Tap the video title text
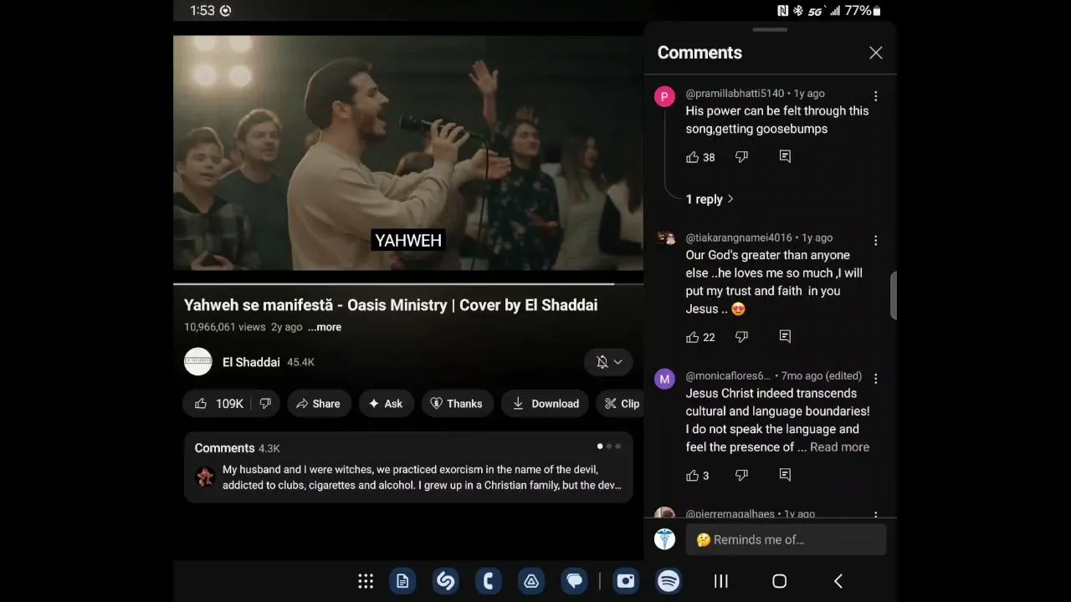1071x602 pixels. click(x=391, y=305)
